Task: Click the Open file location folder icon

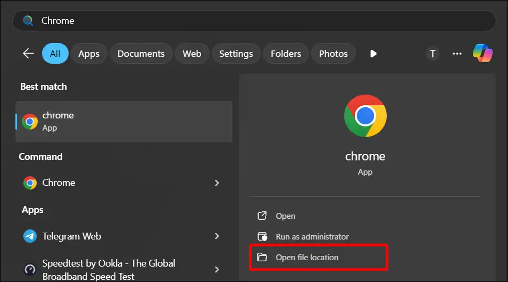Action: click(262, 258)
